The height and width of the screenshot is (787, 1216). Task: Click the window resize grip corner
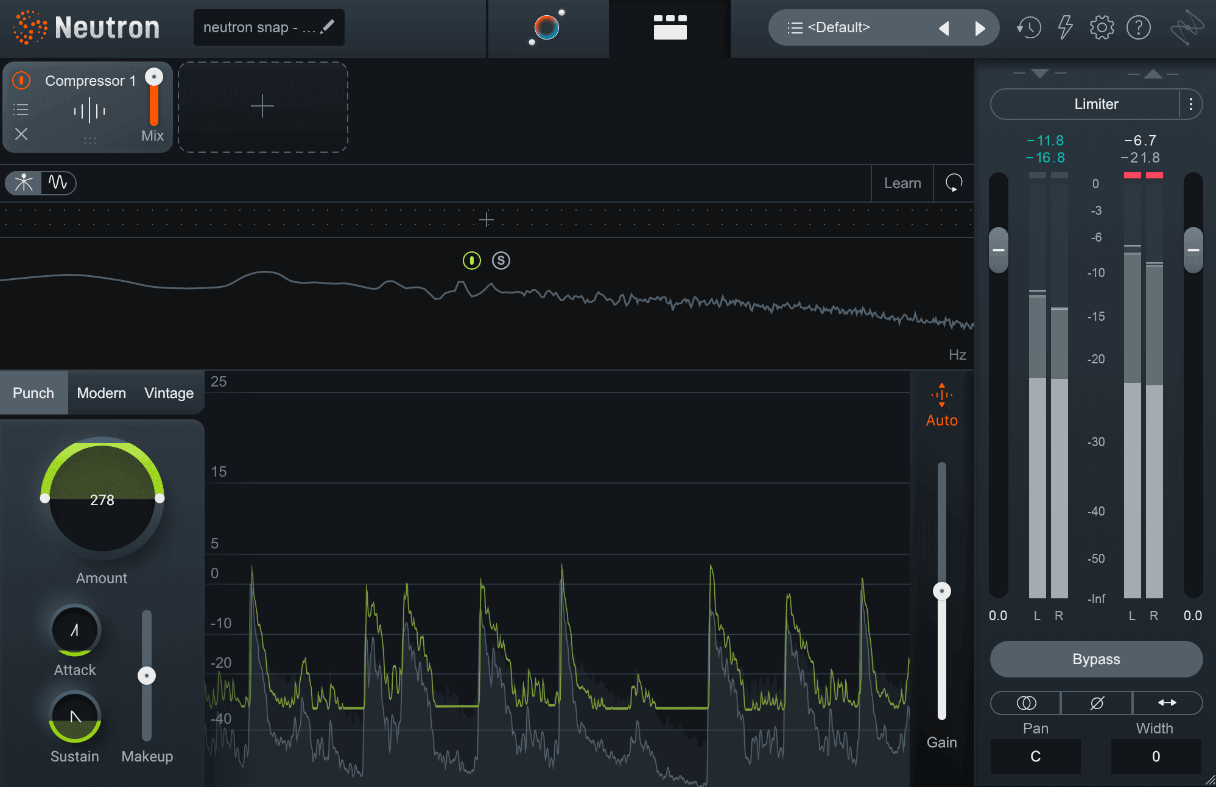point(1210,781)
